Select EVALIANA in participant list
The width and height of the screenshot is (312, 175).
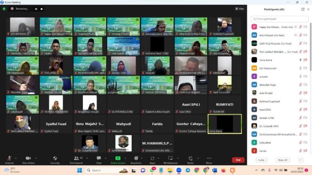click(279, 143)
